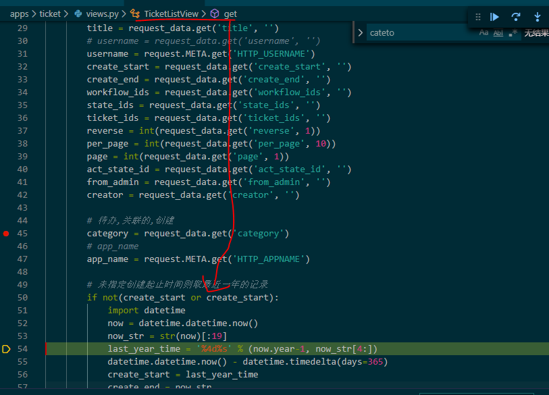Open the apps breadcrumb dropdown
The height and width of the screenshot is (395, 549).
tap(19, 13)
